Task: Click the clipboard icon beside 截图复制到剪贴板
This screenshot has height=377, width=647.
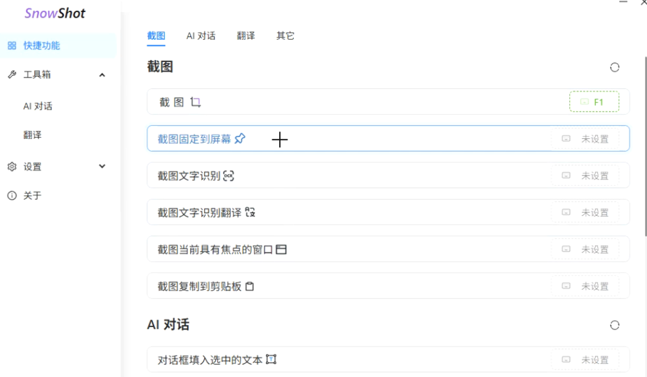Action: click(250, 286)
